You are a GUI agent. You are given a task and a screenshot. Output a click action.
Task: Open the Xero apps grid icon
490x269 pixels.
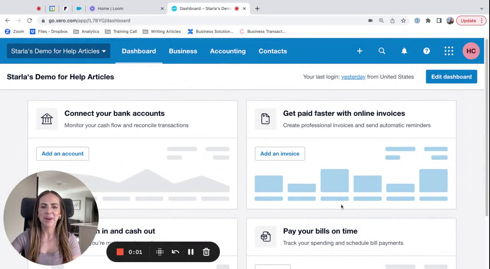point(448,51)
